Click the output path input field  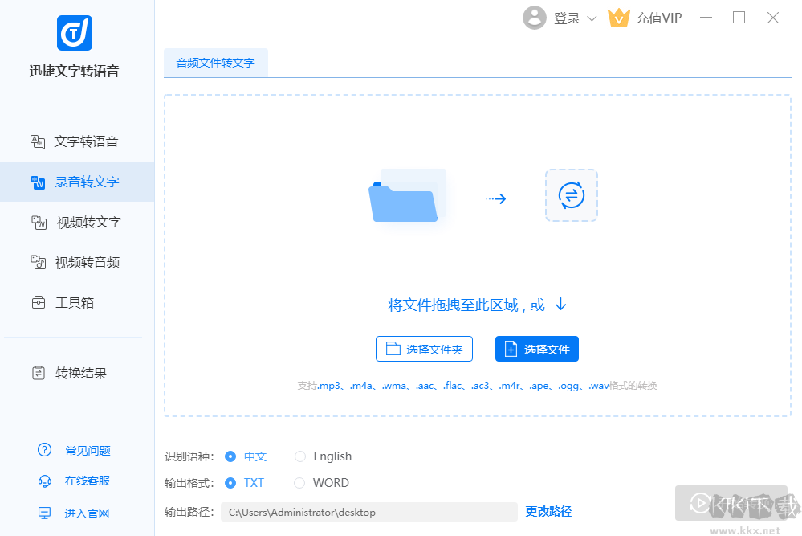[369, 512]
